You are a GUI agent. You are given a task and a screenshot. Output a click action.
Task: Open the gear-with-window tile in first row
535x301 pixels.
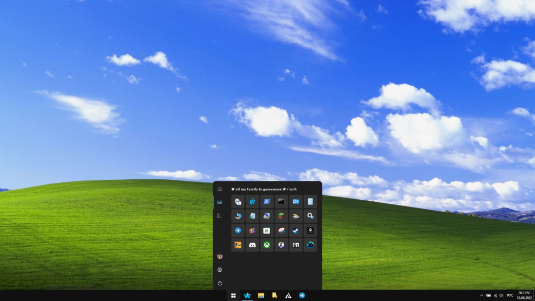pyautogui.click(x=238, y=202)
